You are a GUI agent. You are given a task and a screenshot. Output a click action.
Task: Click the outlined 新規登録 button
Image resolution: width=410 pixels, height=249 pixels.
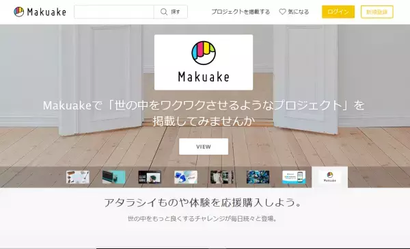(377, 12)
